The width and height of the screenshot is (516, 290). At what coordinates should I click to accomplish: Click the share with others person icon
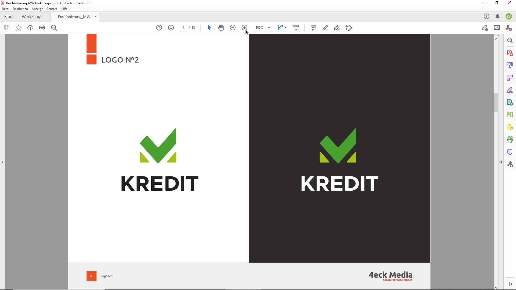tap(509, 28)
